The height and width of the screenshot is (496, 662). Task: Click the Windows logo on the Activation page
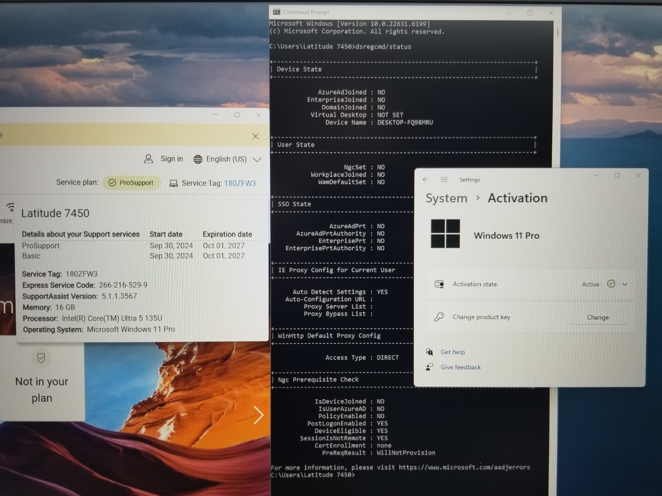pyautogui.click(x=445, y=234)
